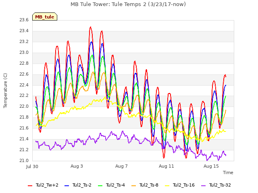This screenshot has width=258, height=193.
Task: Click the Time axis label
Action: [x=228, y=172]
